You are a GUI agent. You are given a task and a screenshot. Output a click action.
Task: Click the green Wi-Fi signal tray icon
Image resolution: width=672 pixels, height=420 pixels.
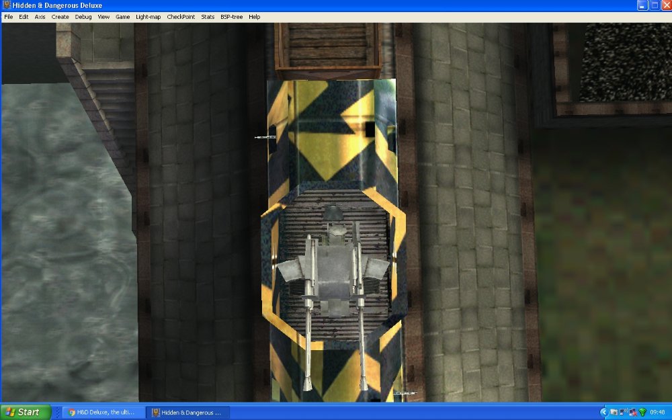[x=642, y=413]
